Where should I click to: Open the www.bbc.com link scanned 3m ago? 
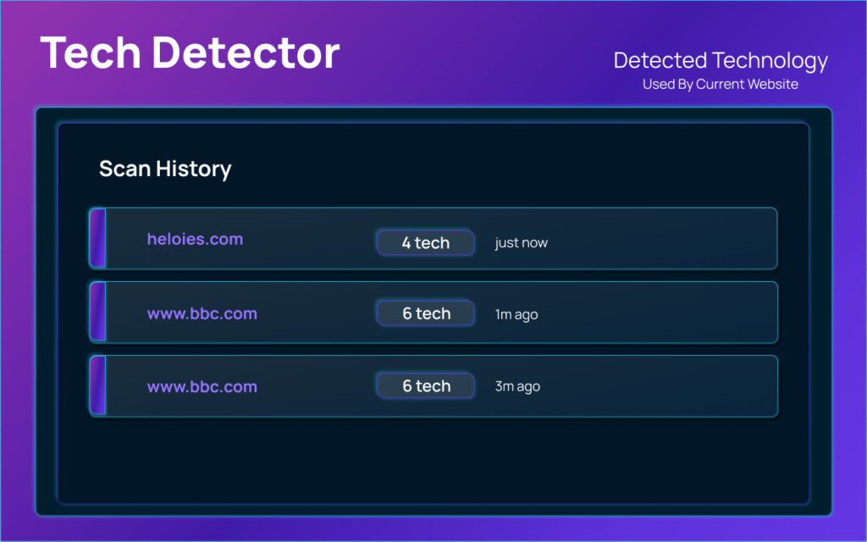pyautogui.click(x=202, y=387)
